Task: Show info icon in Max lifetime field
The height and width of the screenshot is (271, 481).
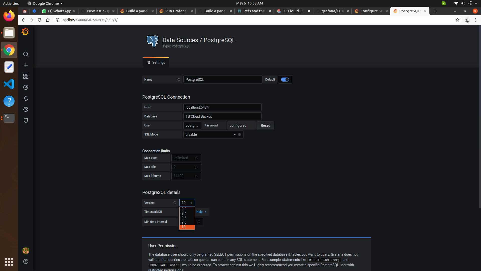Action: [x=197, y=176]
